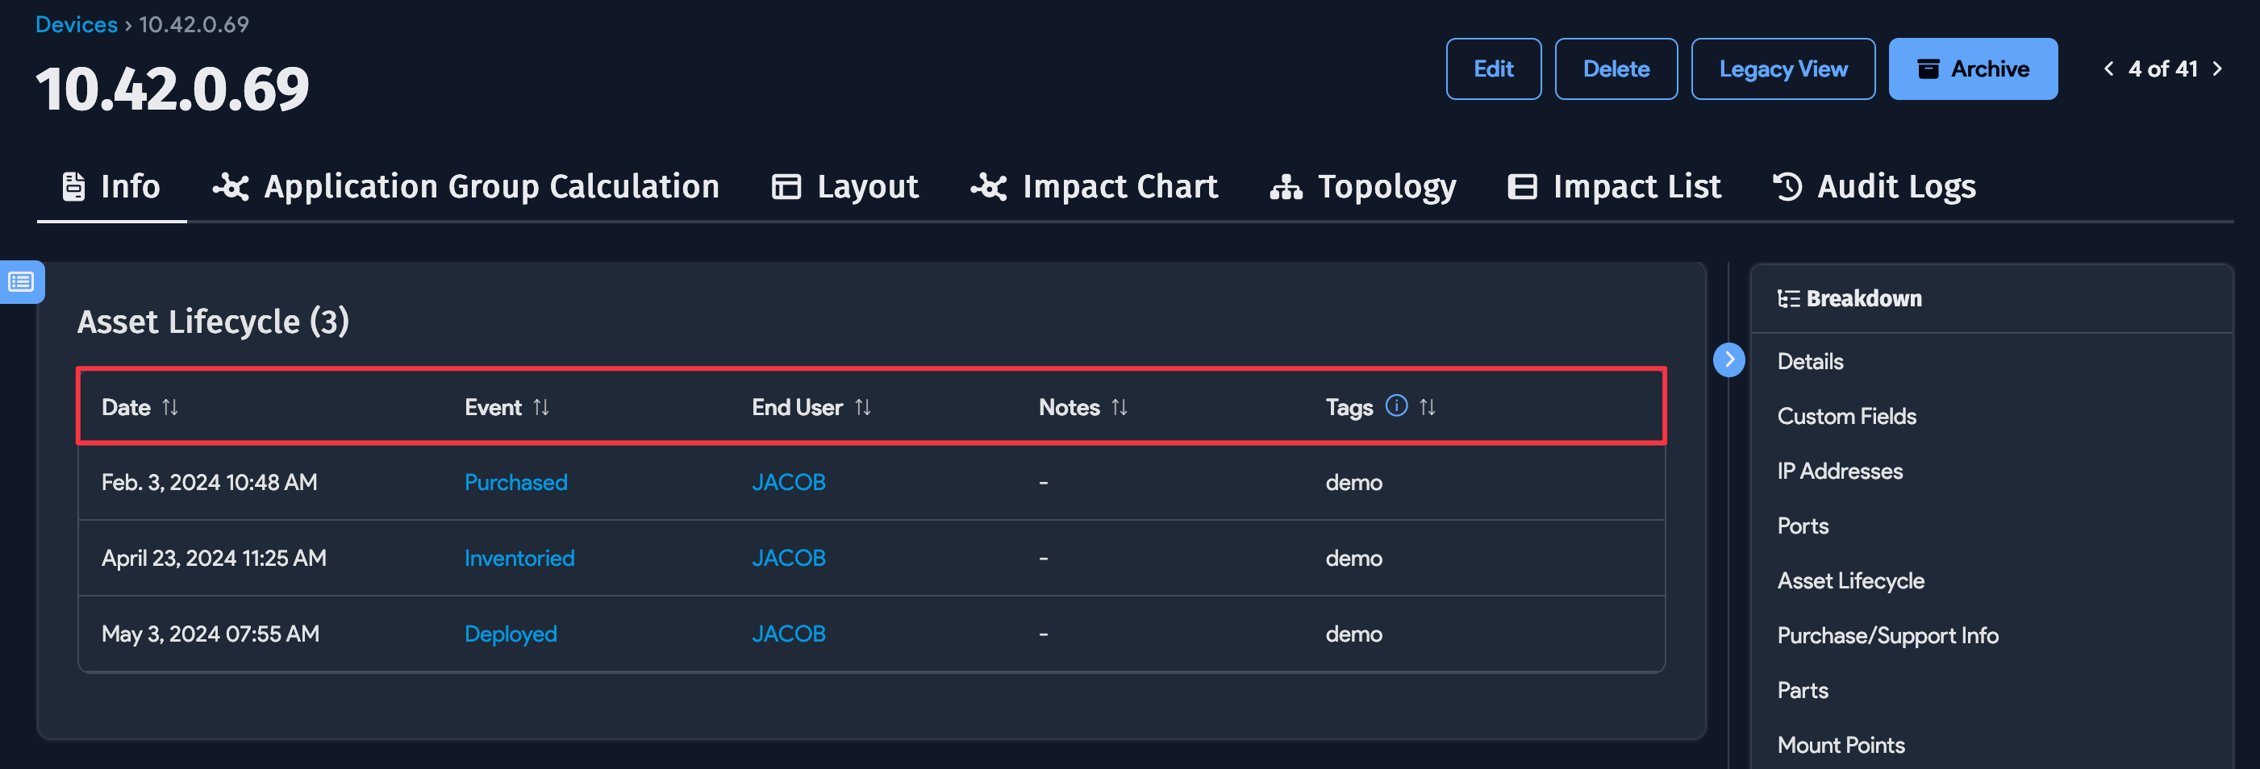The image size is (2260, 769).
Task: Open the Impact Chart tab icon
Action: coord(988,186)
